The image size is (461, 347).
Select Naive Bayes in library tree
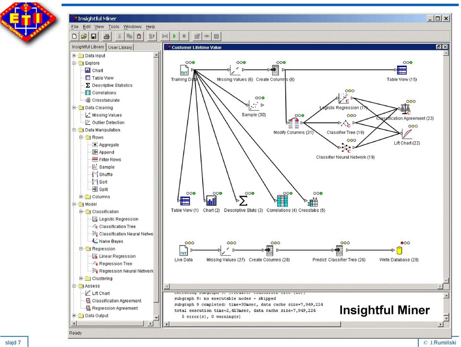111,241
